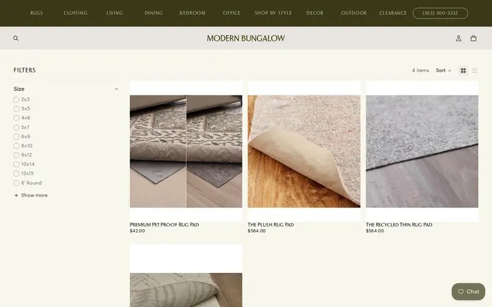Check the 6' Round size filter
The image size is (492, 307).
16,183
